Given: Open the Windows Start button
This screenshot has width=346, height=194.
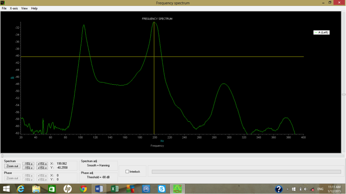Looking at the screenshot, I should click(6, 189).
